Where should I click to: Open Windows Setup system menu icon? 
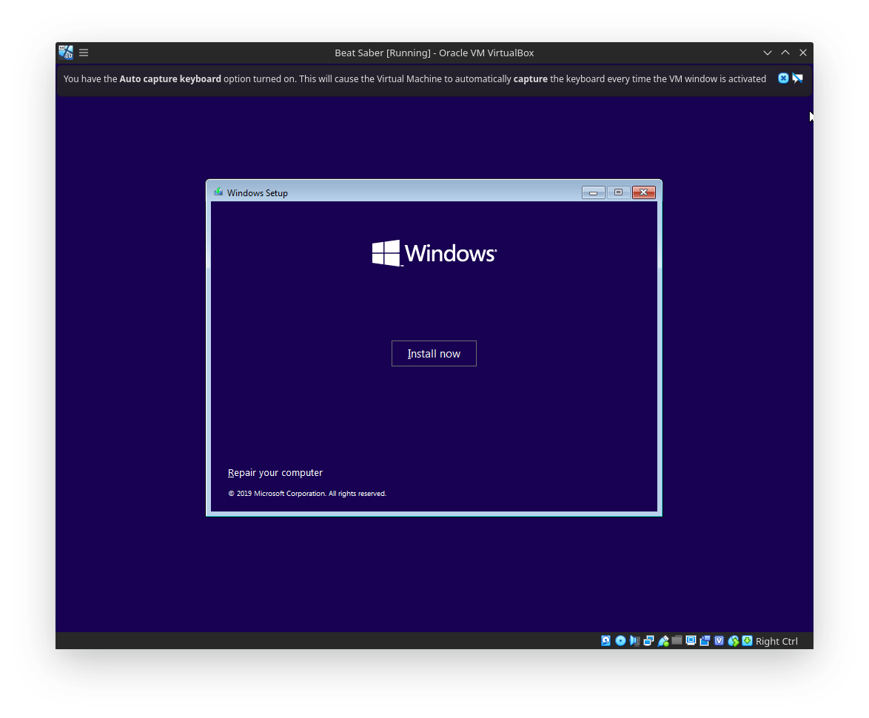(218, 192)
